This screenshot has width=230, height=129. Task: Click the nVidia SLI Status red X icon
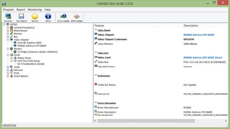click(96, 84)
